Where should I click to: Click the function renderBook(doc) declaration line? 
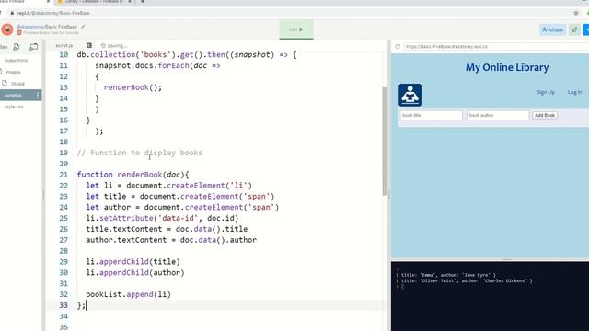[133, 175]
